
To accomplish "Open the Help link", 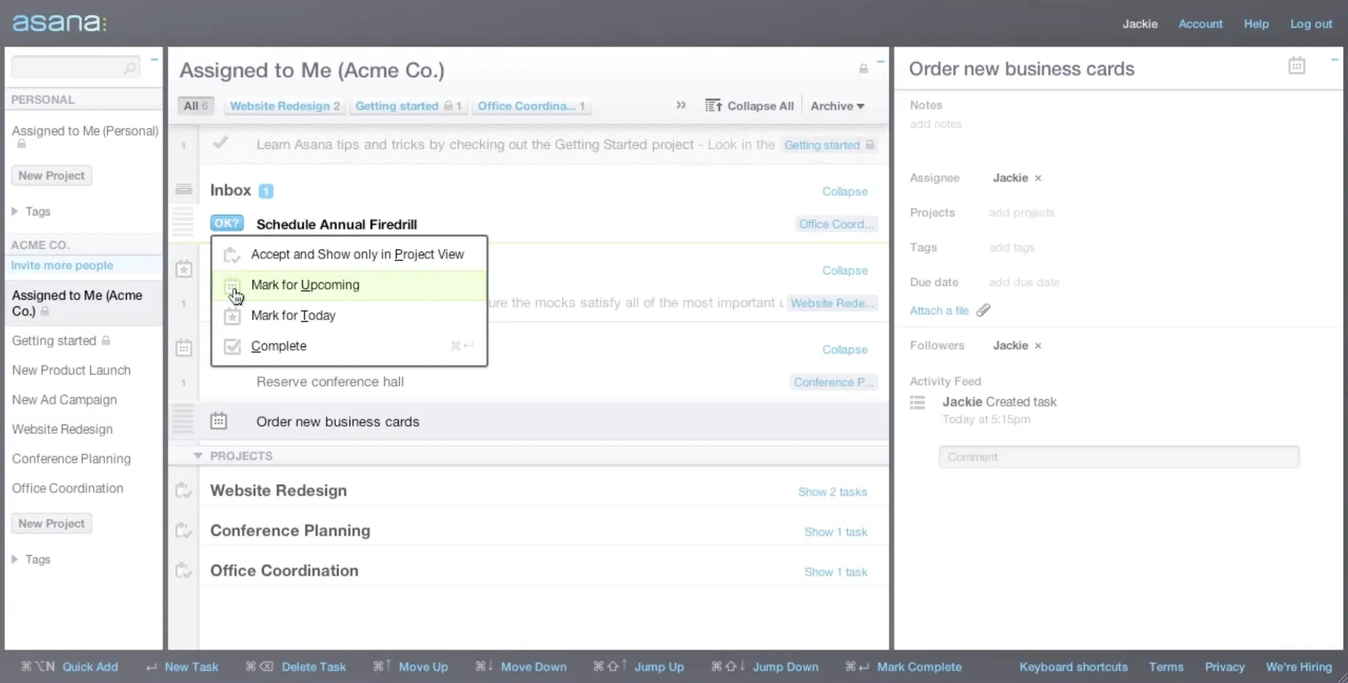I will (x=1256, y=24).
